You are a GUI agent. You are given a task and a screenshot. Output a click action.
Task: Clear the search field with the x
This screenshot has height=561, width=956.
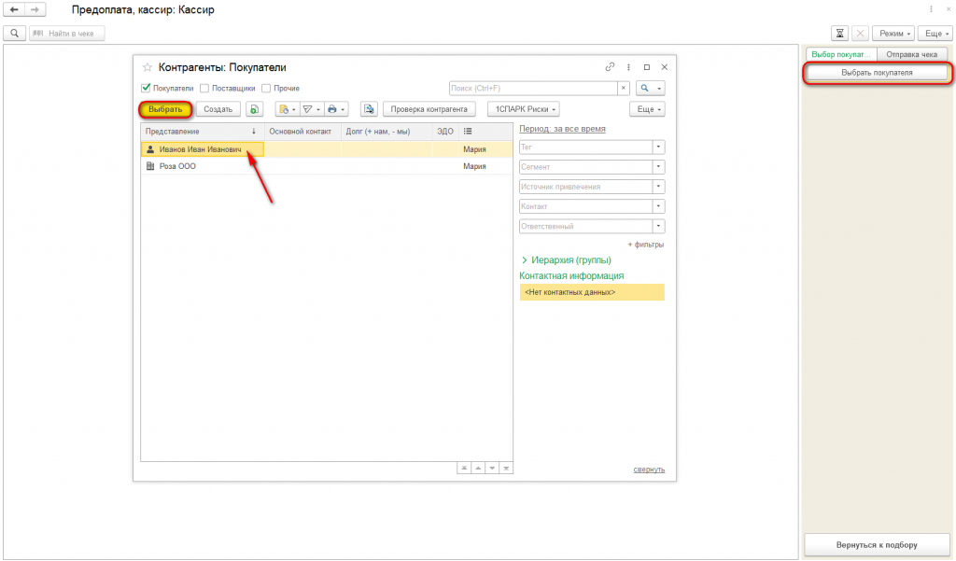(623, 89)
